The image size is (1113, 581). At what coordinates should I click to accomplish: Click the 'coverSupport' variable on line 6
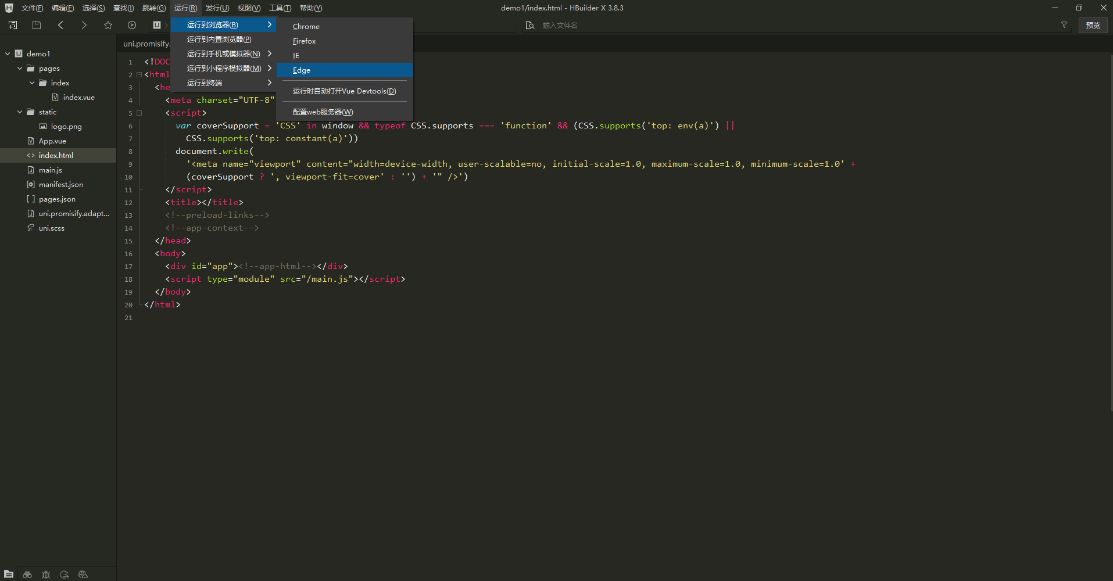click(x=227, y=125)
